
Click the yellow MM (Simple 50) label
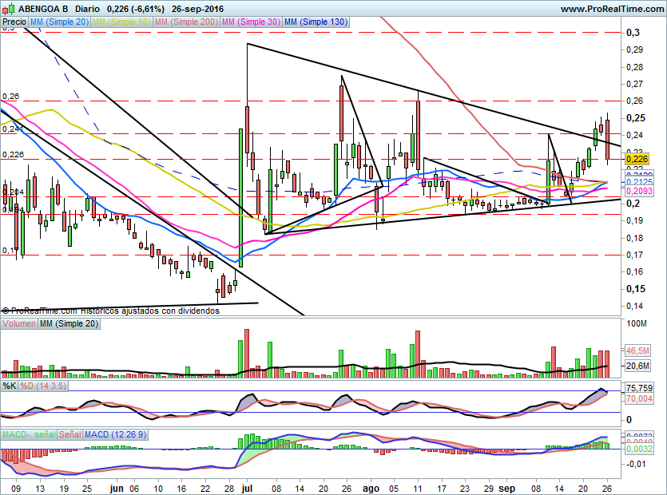pos(121,22)
